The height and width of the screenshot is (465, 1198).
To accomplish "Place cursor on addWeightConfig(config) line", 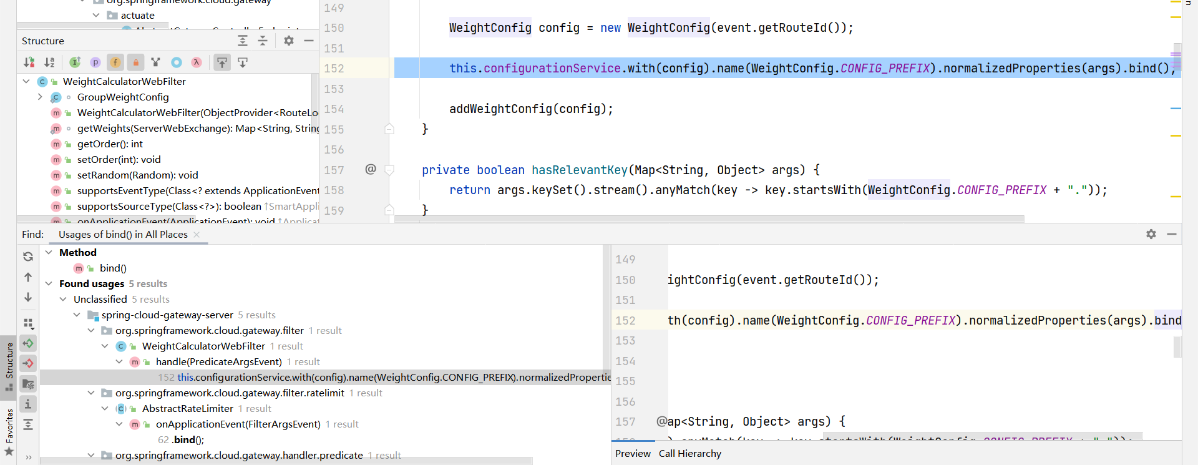I will click(x=531, y=109).
